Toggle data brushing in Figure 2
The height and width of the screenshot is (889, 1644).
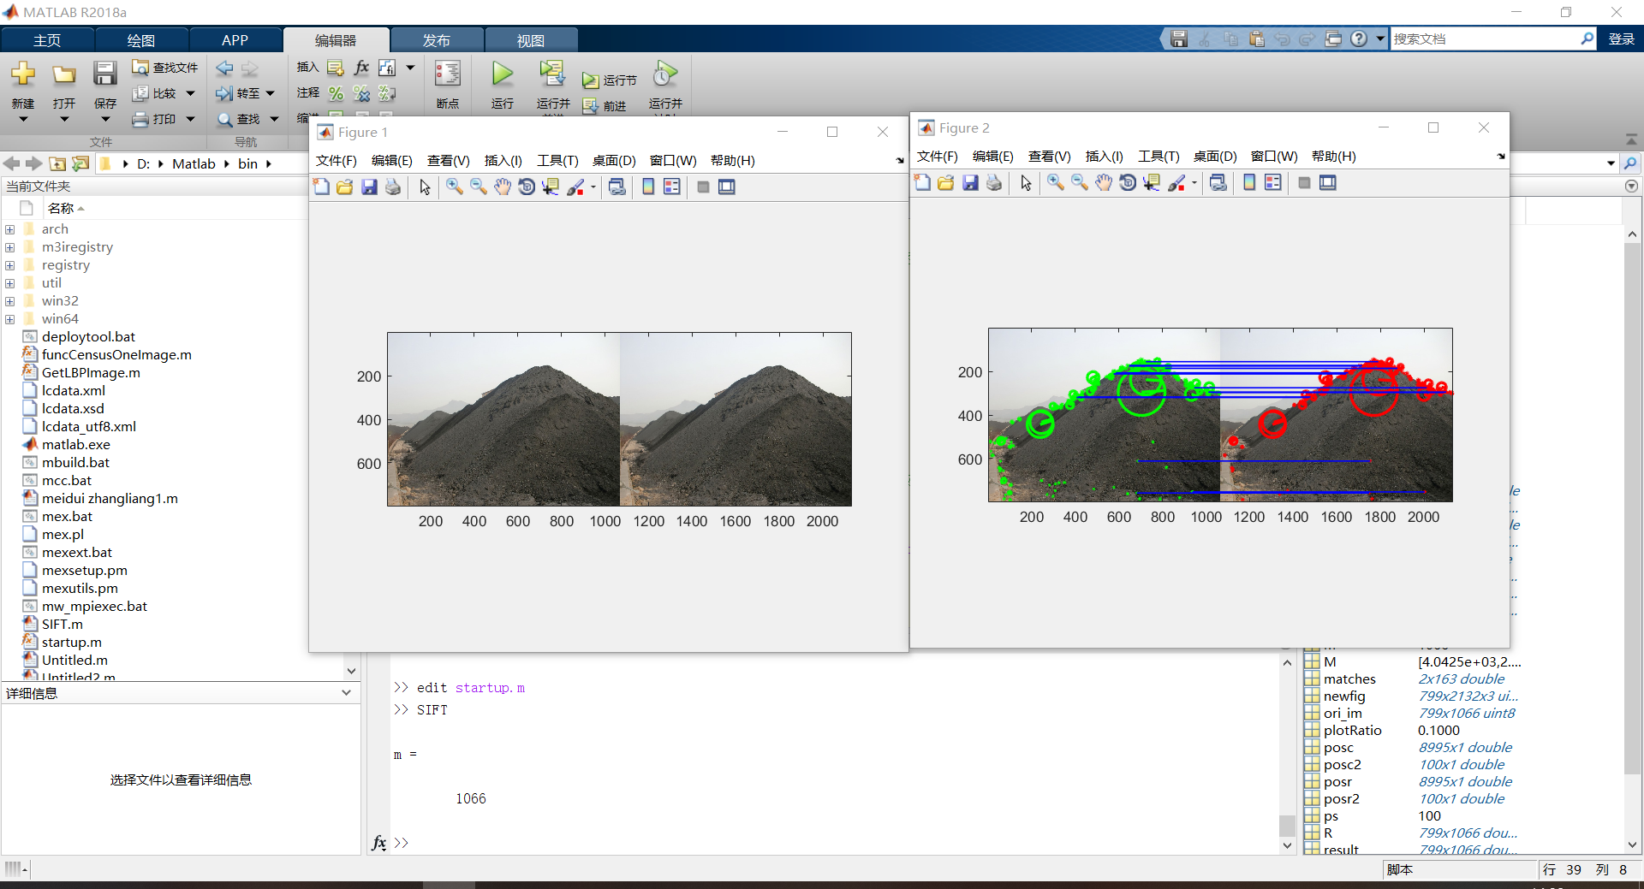click(1179, 182)
